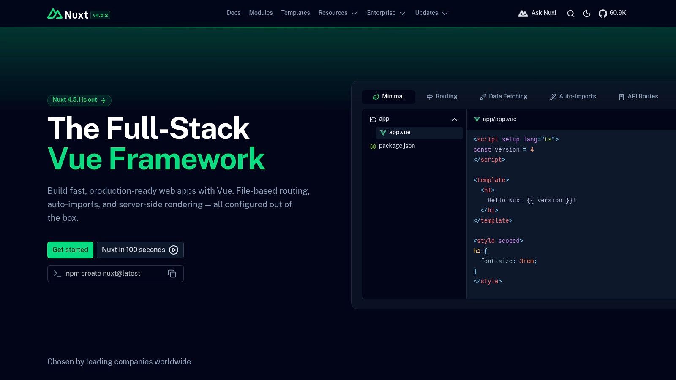Switch to the API Routes tab label
Screen dimensions: 676x380
pos(643,96)
